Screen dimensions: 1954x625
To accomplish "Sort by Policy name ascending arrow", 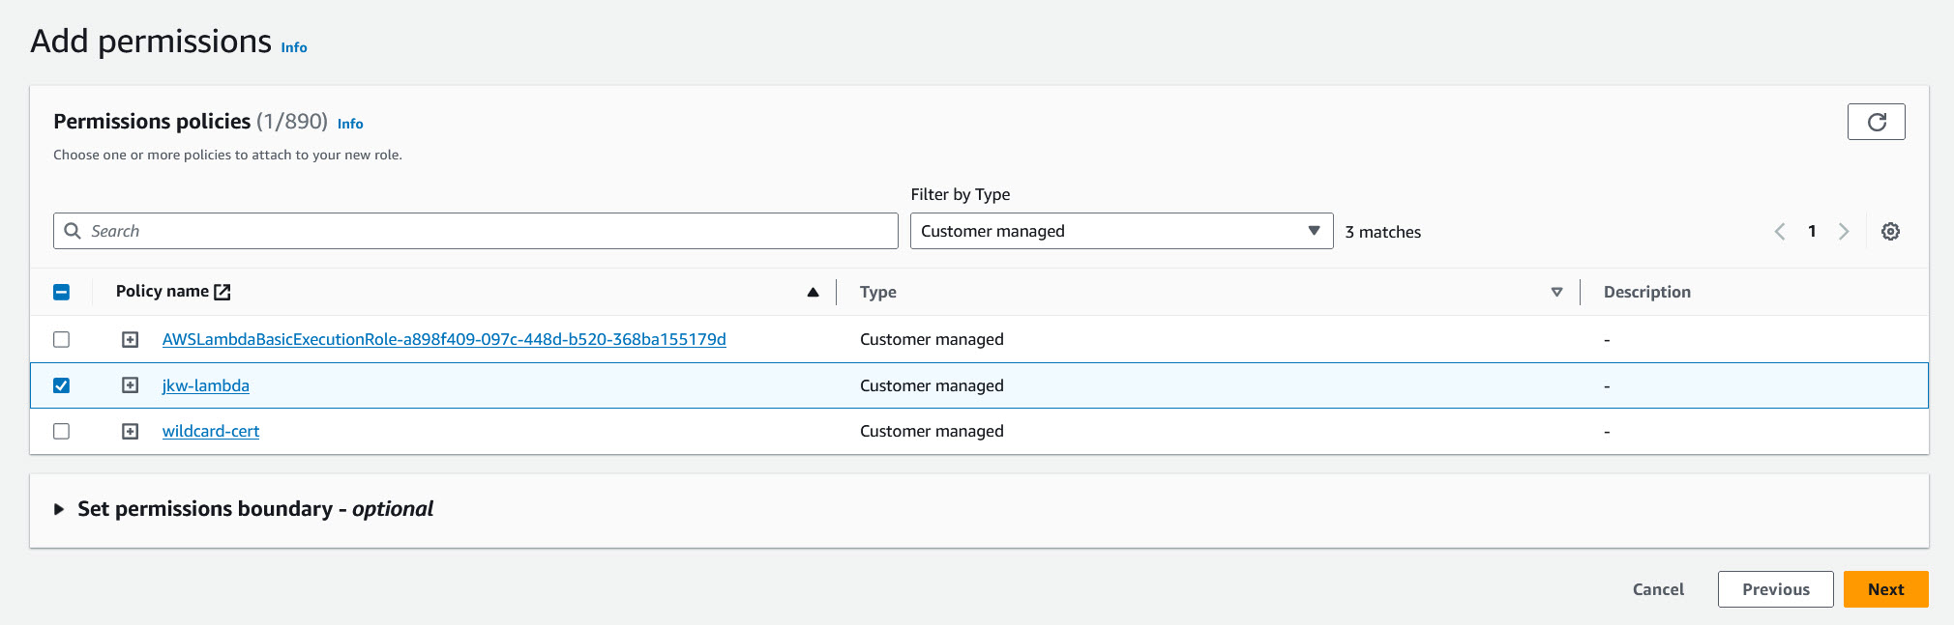I will [813, 292].
